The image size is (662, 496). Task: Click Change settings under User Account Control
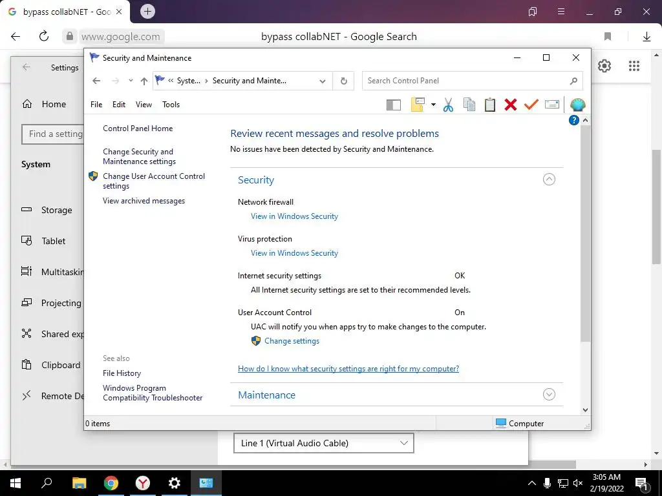tap(292, 341)
